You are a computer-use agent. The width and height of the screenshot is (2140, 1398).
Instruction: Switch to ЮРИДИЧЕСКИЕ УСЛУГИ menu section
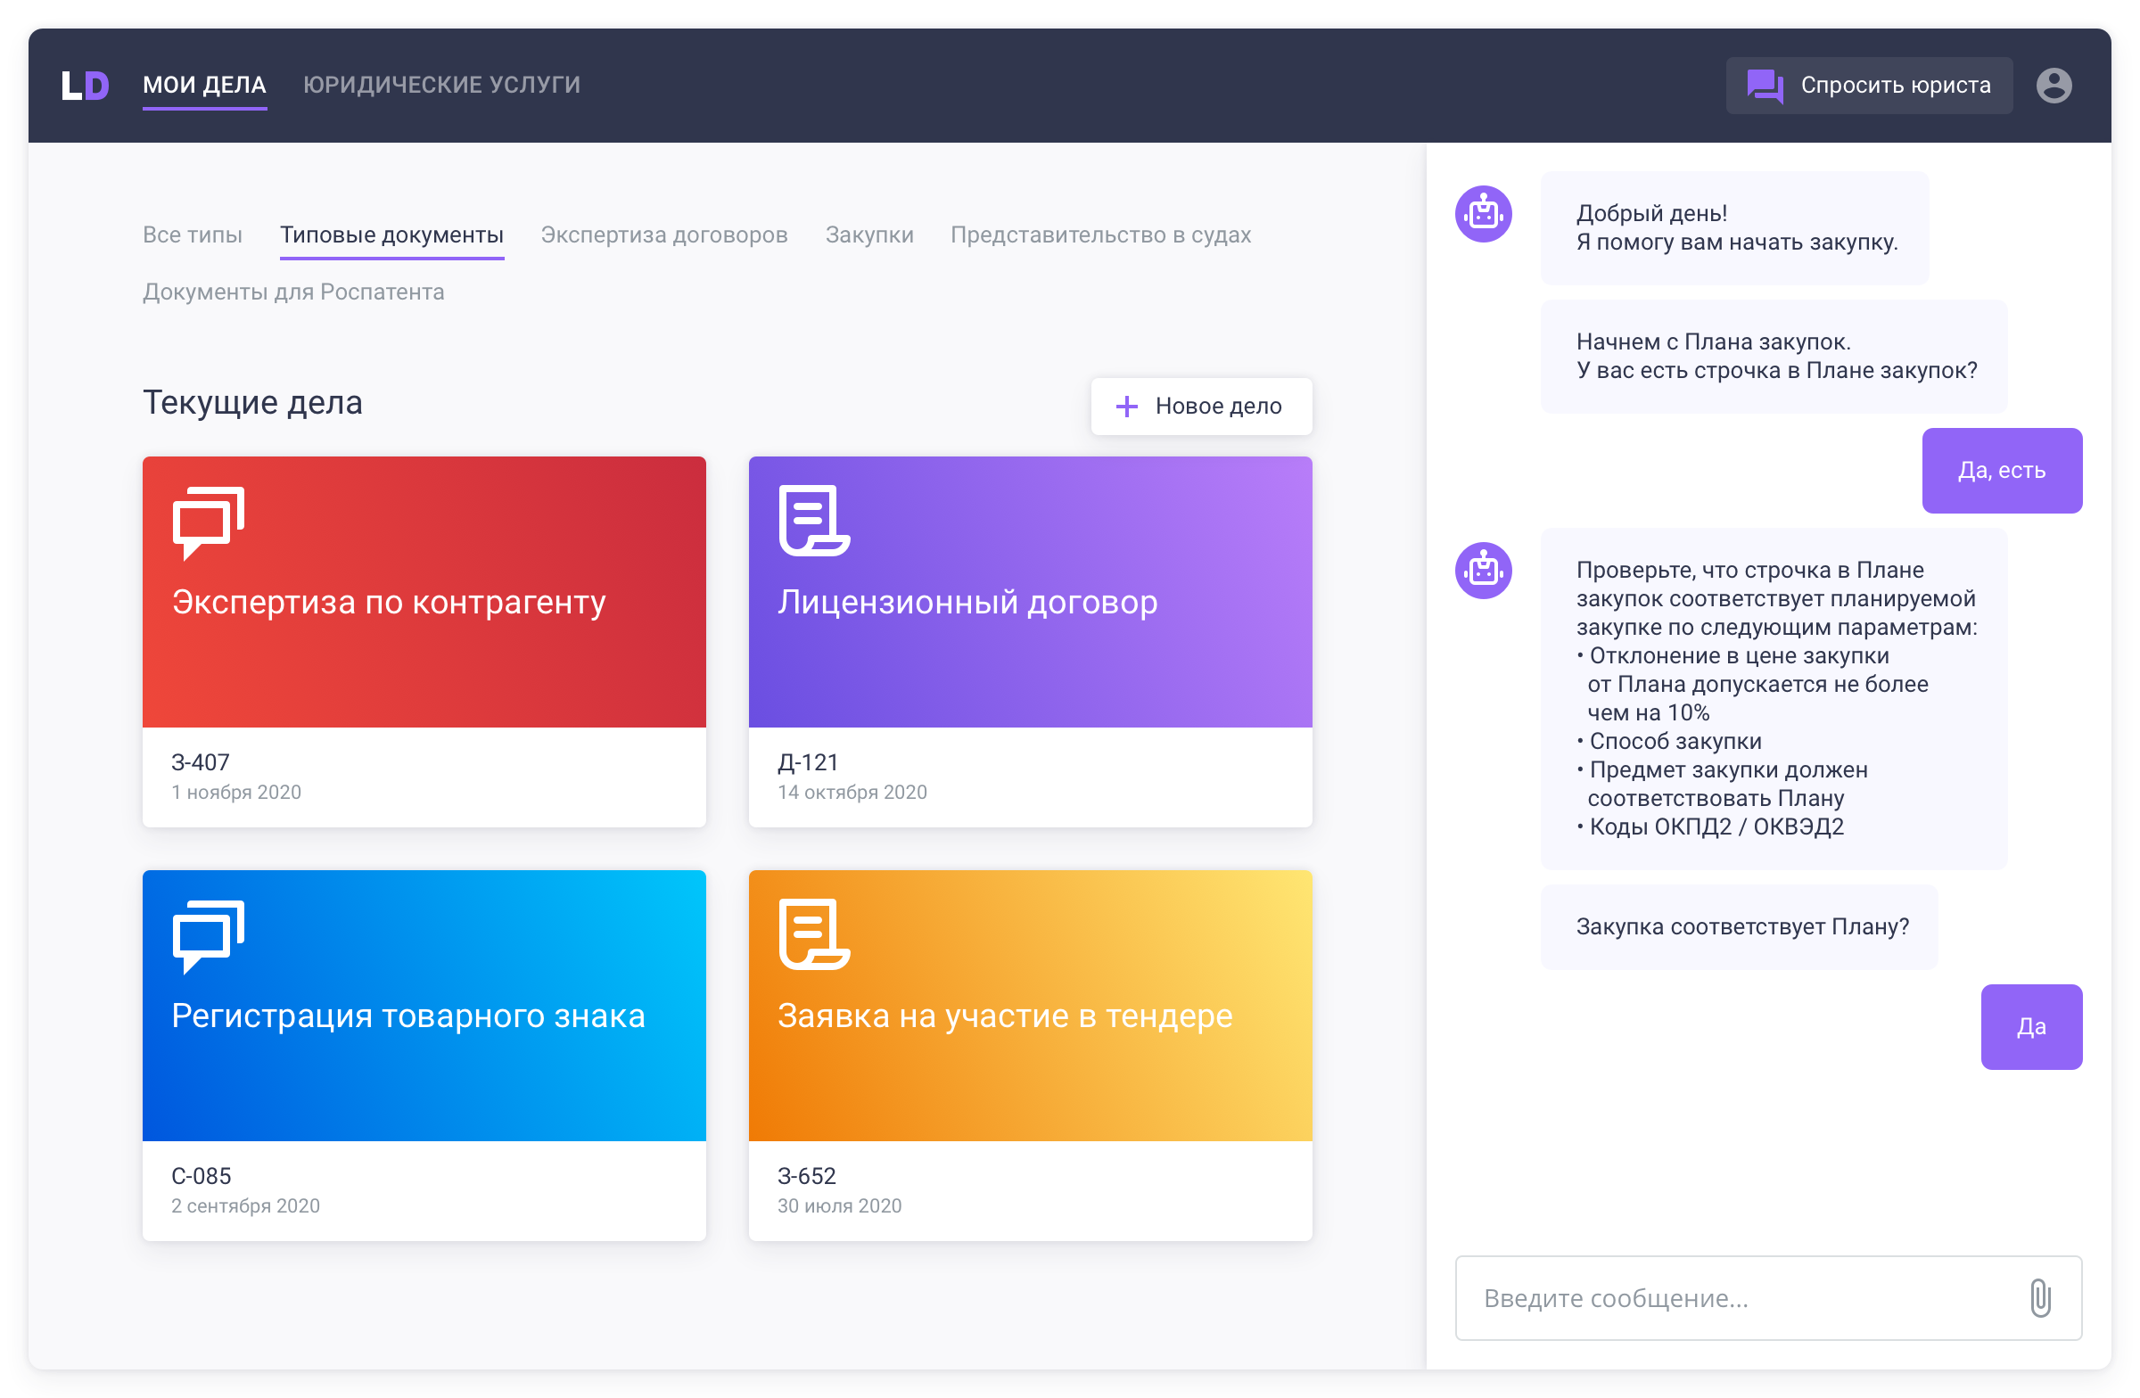tap(441, 86)
